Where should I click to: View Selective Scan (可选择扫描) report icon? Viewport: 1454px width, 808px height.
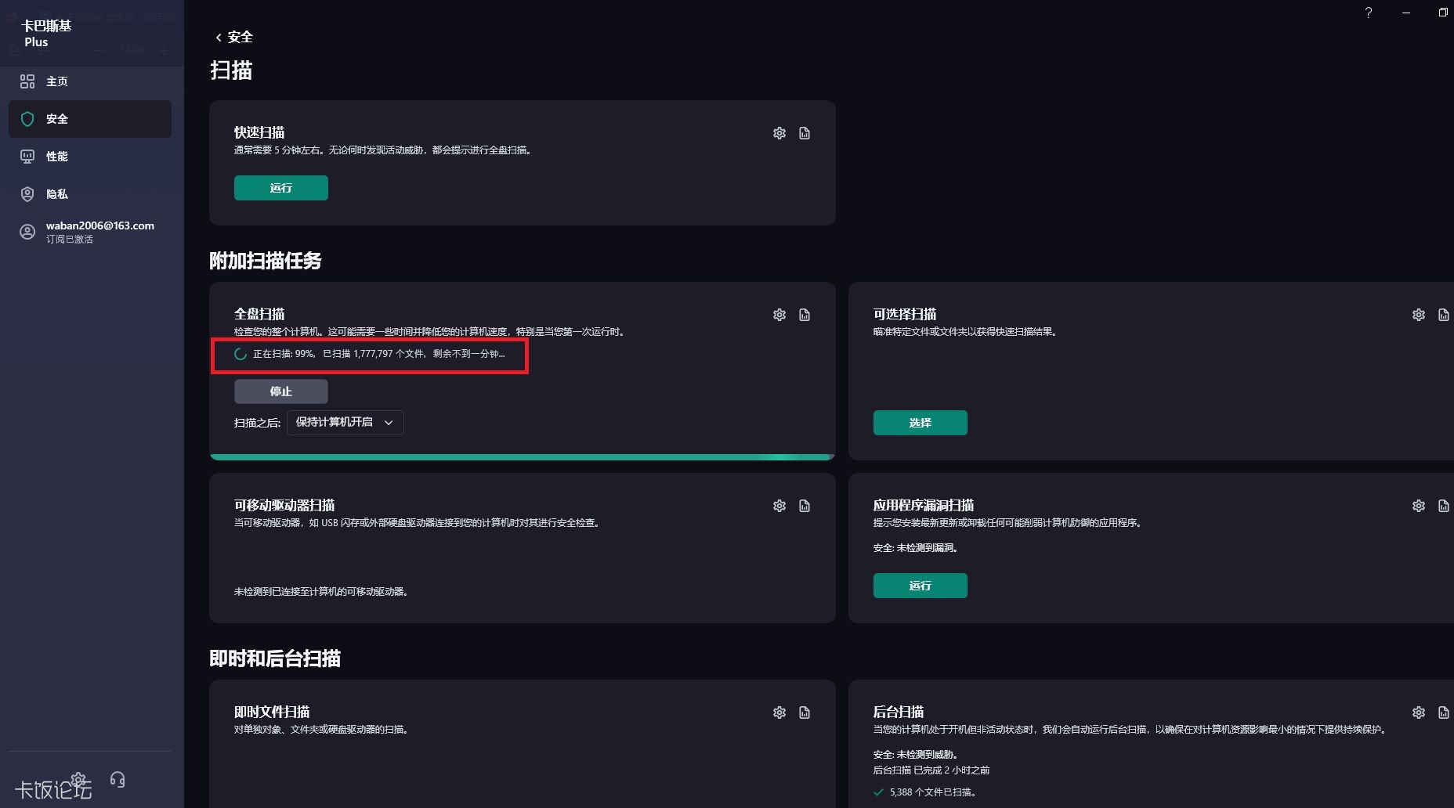point(1444,315)
